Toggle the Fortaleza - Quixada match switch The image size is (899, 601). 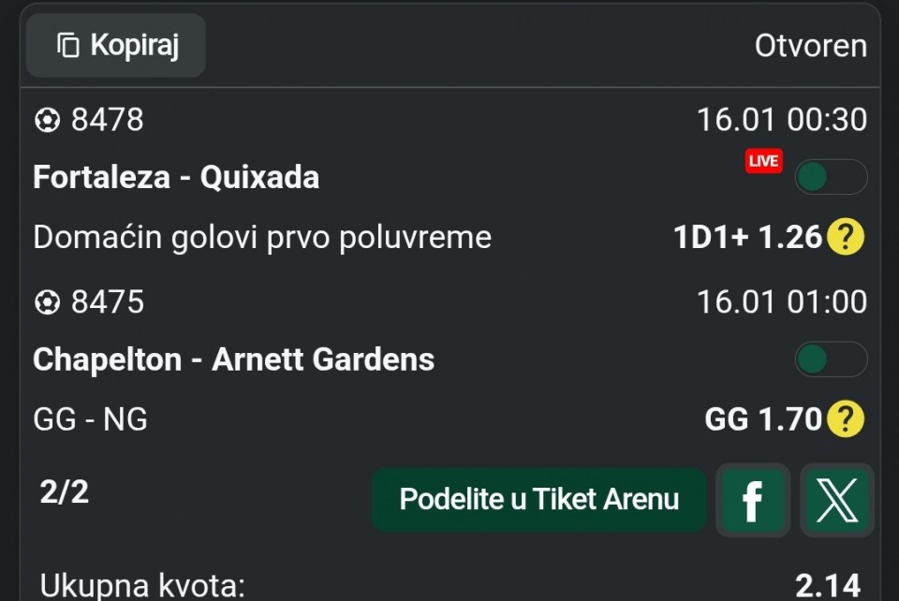point(831,177)
